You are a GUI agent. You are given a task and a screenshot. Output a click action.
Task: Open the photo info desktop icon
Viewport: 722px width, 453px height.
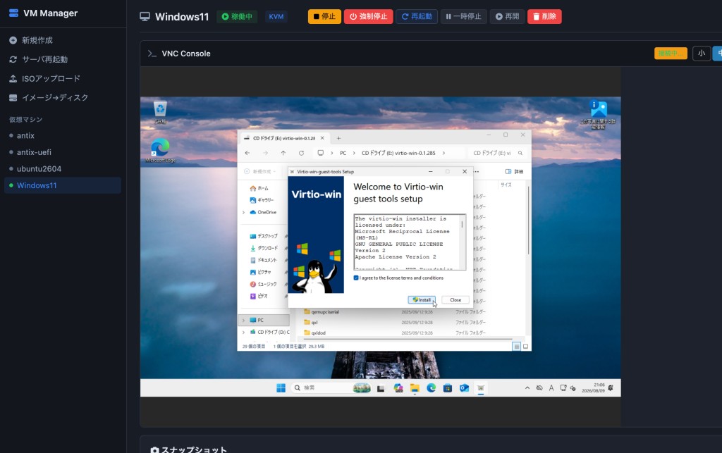pos(598,113)
